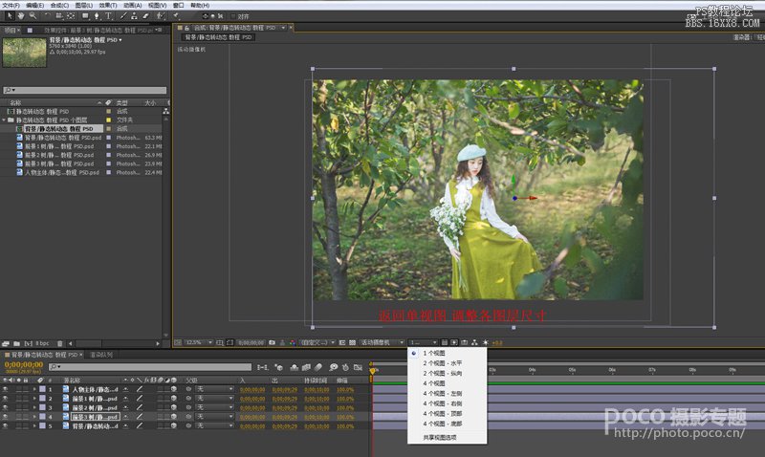Toggle 3D layer cube for layer 1
765x457 pixels.
point(174,389)
